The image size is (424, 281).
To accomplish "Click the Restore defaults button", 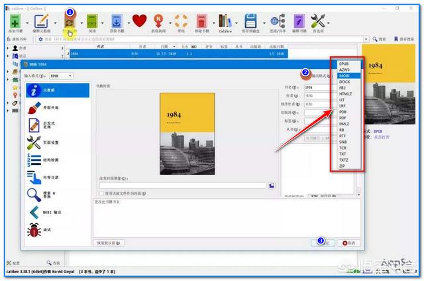I will (109, 243).
